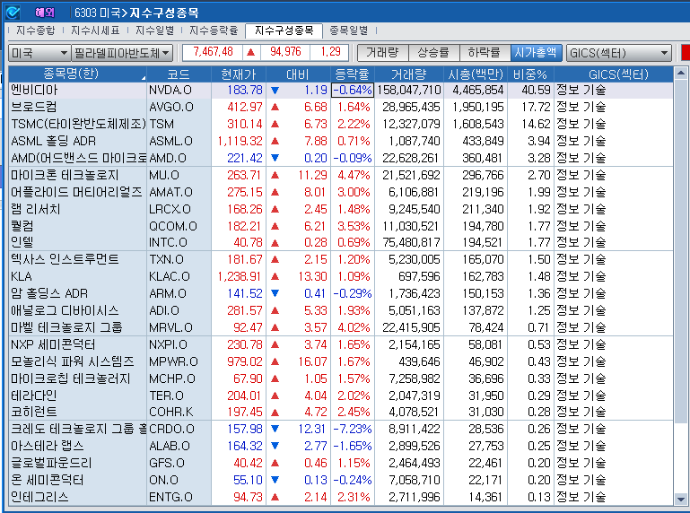
Task: Sort by 시총(백만) column header
Action: (x=476, y=74)
